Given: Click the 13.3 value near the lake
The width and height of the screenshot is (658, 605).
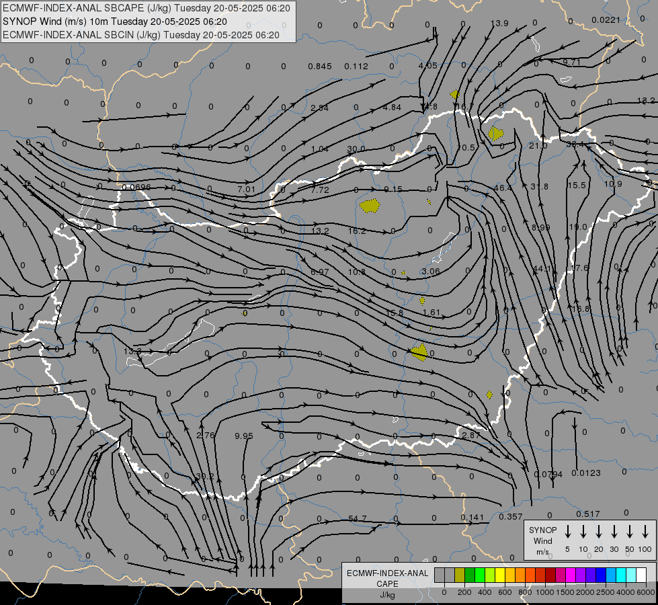Looking at the screenshot, I should (132, 352).
